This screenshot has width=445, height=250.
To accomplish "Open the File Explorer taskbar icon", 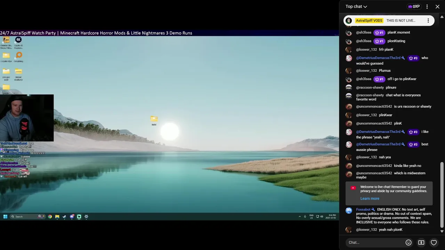I will coord(57,217).
